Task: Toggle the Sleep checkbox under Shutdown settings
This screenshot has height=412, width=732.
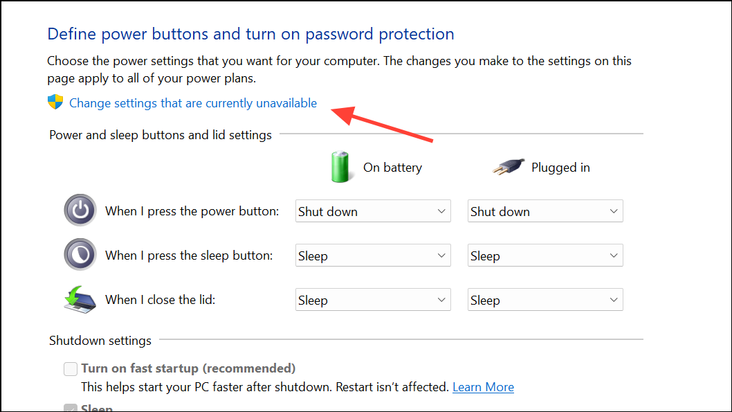Action: click(x=70, y=409)
